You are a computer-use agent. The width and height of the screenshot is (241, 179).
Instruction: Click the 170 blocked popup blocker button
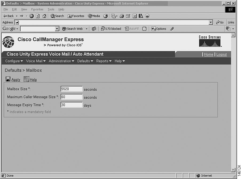(111, 29)
